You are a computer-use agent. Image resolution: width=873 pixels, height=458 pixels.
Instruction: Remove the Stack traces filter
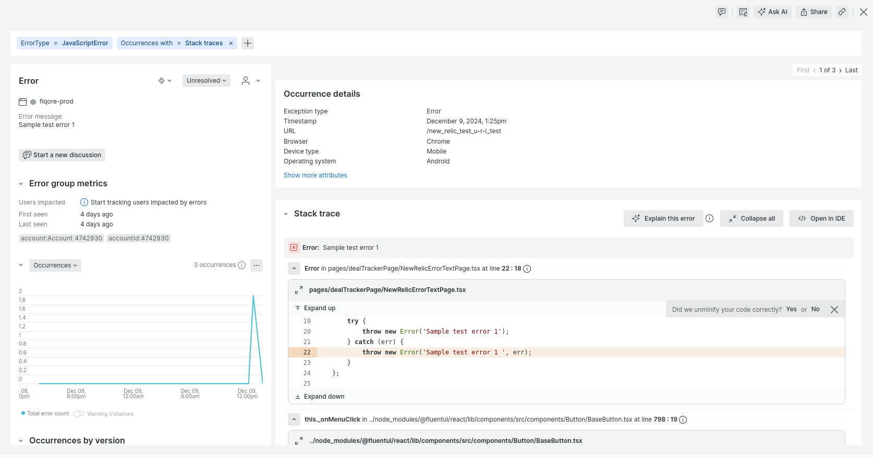click(x=231, y=43)
